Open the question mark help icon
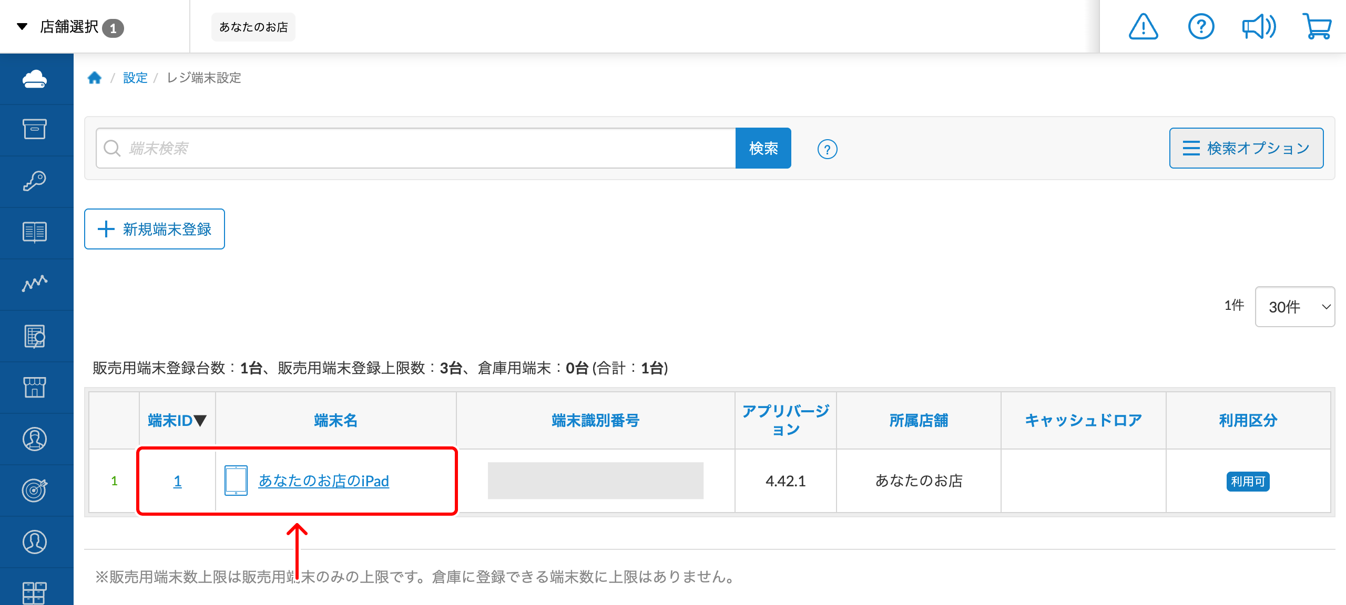 coord(1201,26)
